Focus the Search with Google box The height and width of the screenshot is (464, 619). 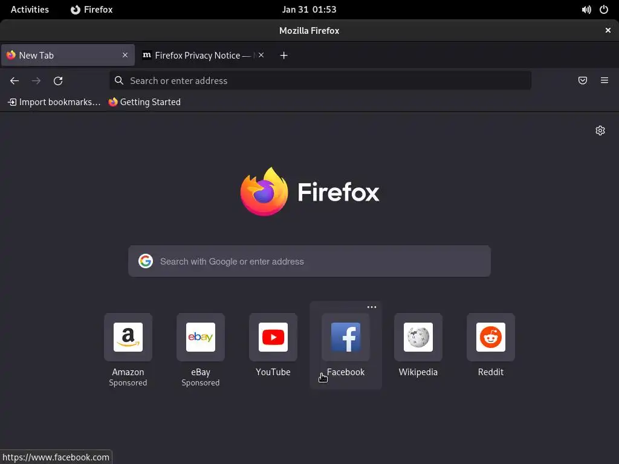[309, 261]
